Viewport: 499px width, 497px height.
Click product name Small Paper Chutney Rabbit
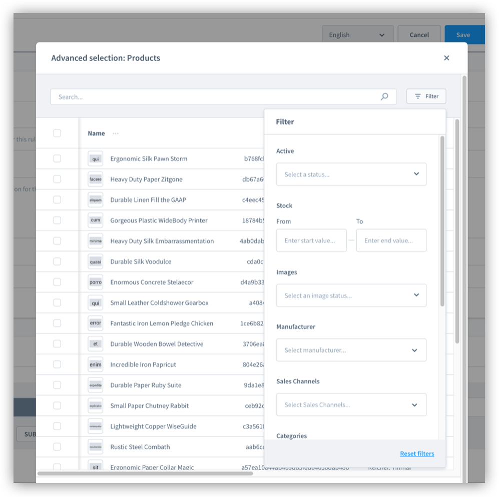(149, 405)
